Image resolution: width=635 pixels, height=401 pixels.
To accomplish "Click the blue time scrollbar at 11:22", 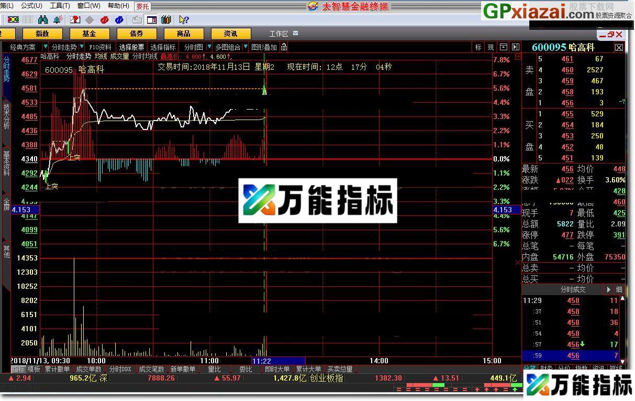I will click(277, 361).
